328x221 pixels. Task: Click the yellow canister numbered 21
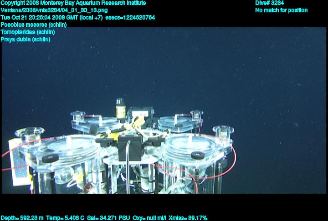(x=121, y=109)
